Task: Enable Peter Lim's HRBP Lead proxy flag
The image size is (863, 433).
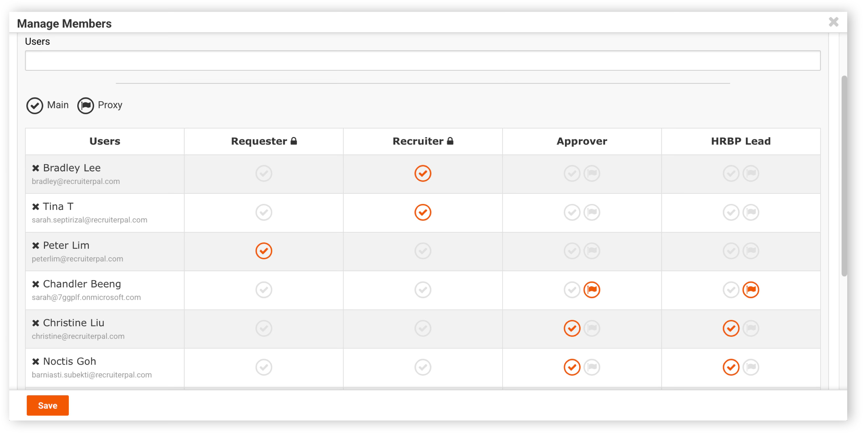Action: tap(751, 251)
